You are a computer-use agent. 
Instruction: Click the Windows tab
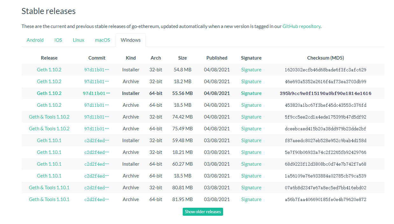[130, 40]
